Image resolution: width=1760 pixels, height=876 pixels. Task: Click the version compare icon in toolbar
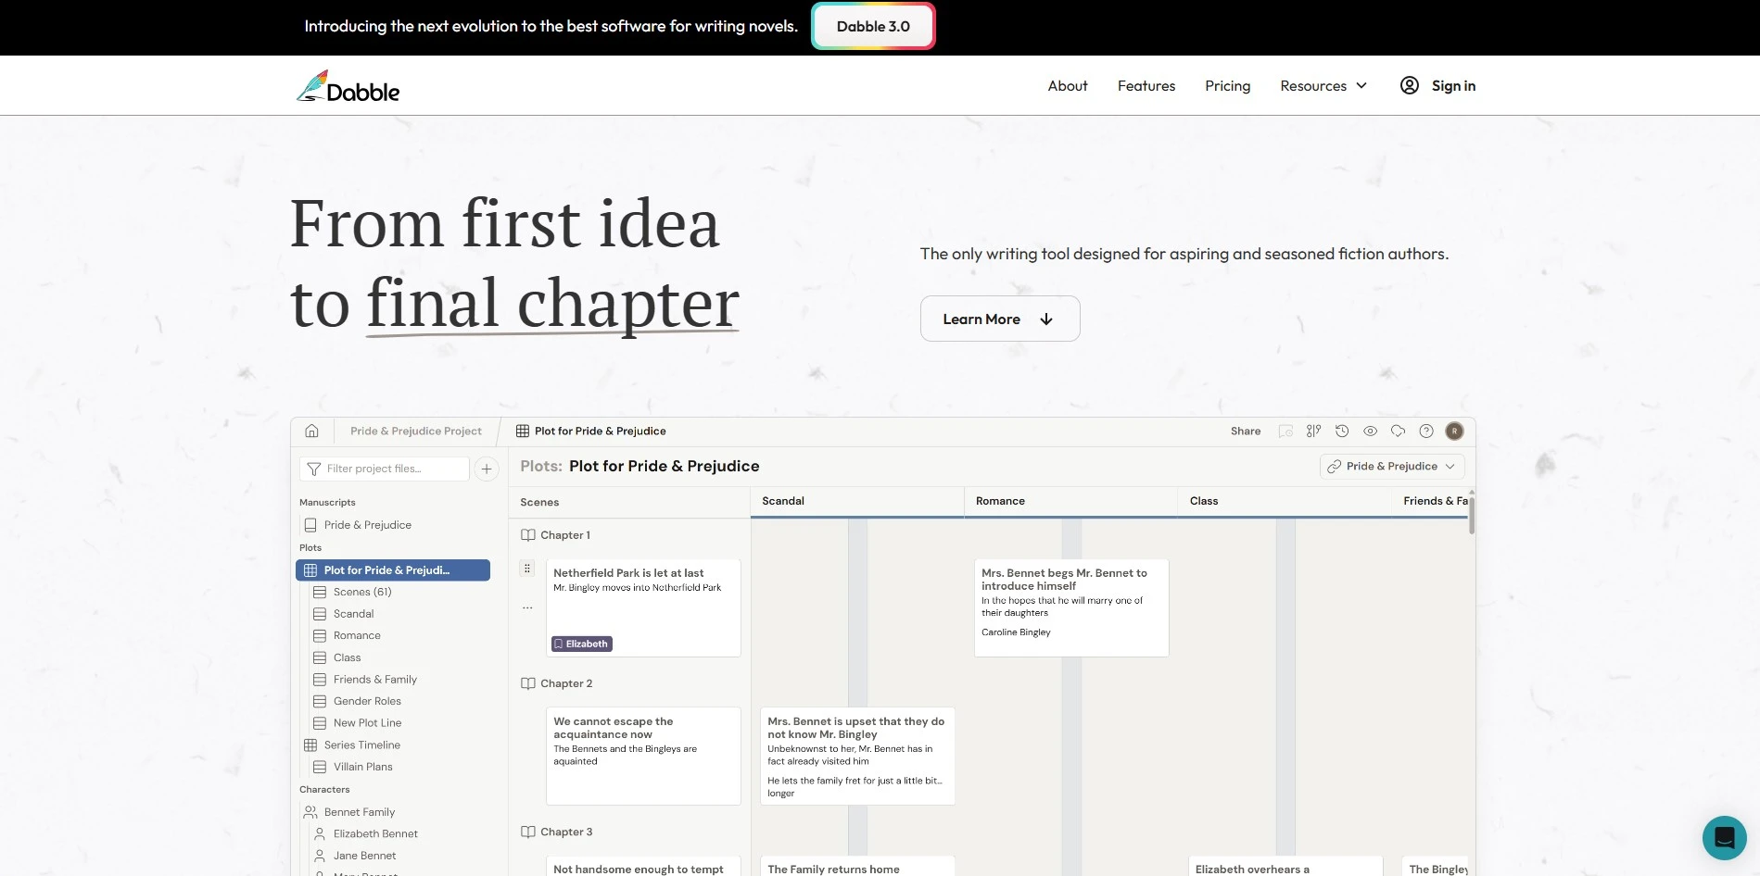tap(1313, 431)
